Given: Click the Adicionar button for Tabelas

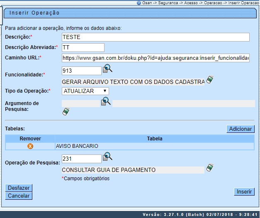Looking at the screenshot, I should 240,129.
